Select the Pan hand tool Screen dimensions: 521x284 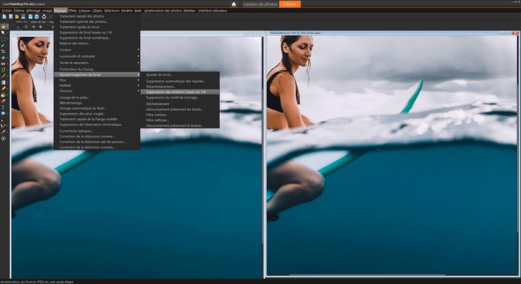[x=3, y=26]
